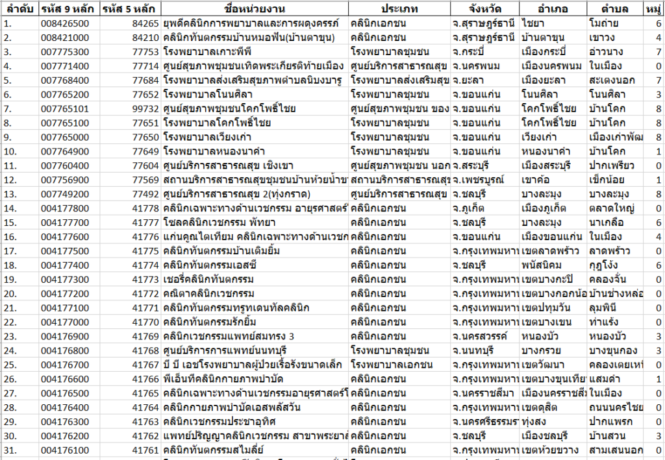665x460 pixels.
Task: Select the "รหัส 9 หลัก" header cell
Action: click(x=68, y=8)
